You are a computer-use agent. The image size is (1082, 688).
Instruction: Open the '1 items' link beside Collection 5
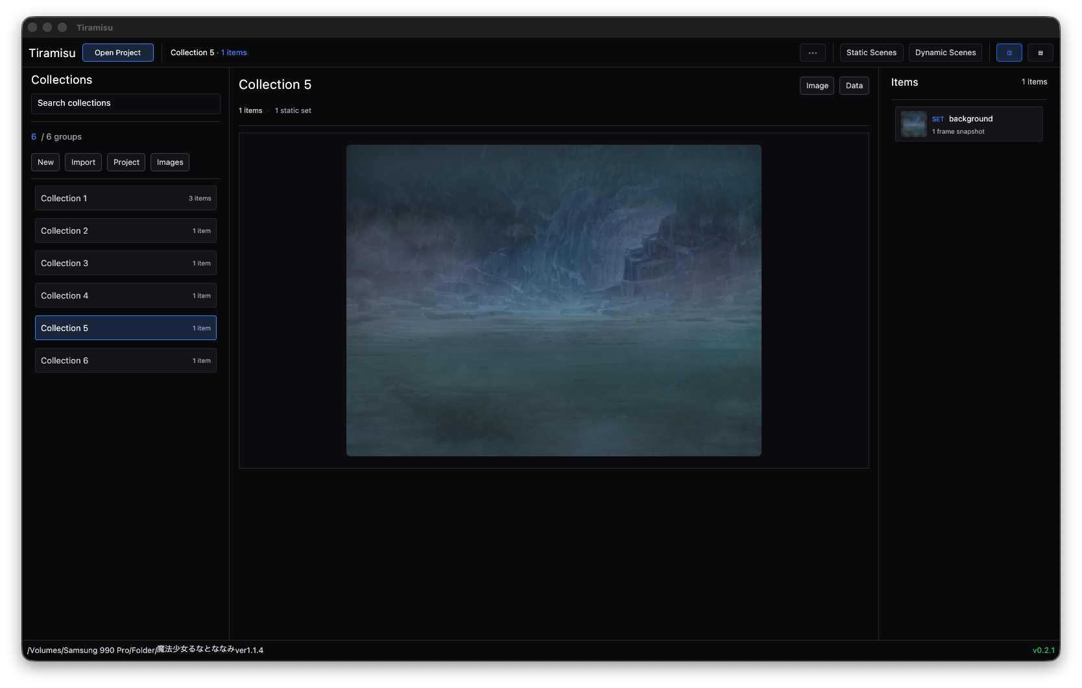[234, 53]
